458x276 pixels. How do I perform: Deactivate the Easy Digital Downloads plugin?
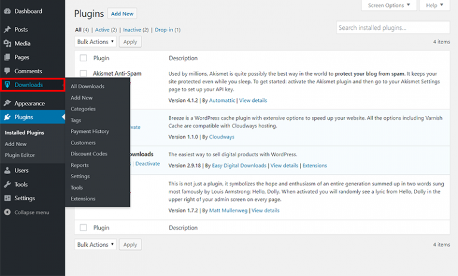coord(147,163)
